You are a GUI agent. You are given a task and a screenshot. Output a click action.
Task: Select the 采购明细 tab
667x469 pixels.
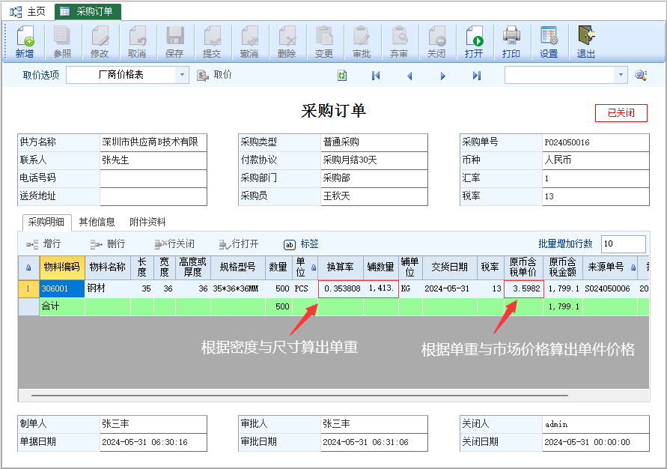tap(46, 222)
